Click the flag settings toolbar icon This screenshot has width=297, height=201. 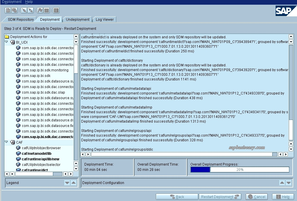[x=40, y=10]
